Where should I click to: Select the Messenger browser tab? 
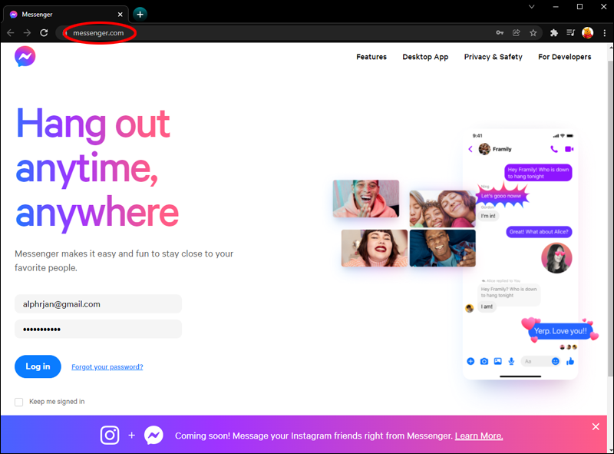(x=66, y=15)
